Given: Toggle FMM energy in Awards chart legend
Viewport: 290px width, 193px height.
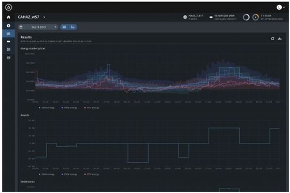Looking at the screenshot, I should (x=69, y=174).
